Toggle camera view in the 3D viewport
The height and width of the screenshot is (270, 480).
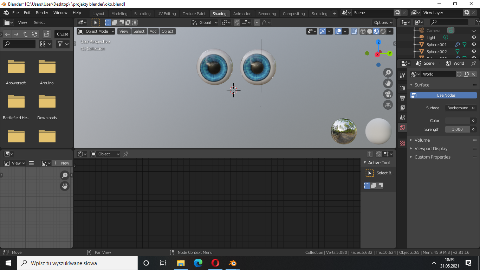click(x=388, y=94)
